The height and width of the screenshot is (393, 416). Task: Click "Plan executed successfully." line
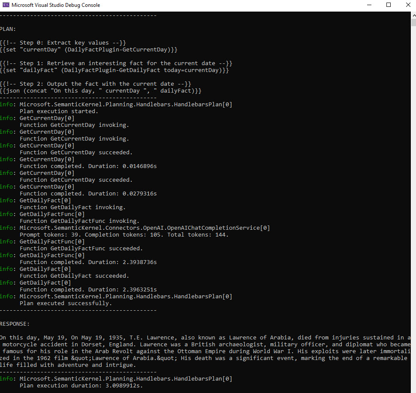pyautogui.click(x=66, y=303)
